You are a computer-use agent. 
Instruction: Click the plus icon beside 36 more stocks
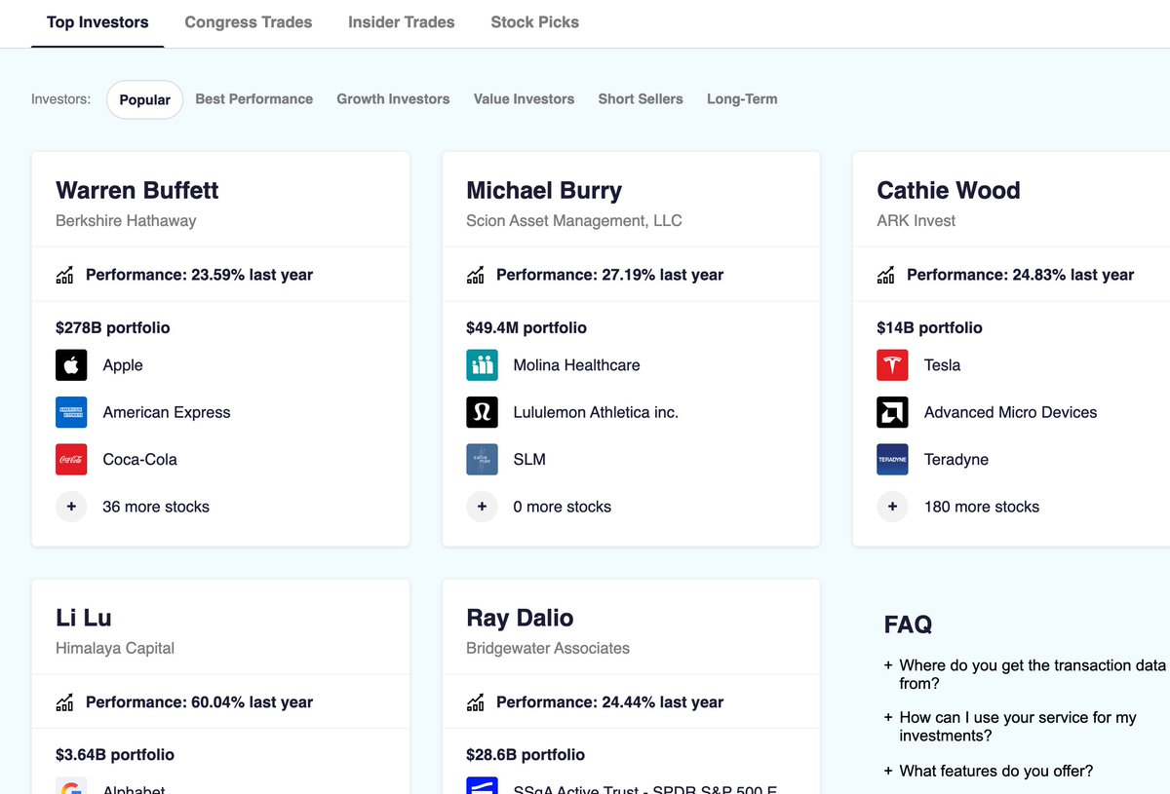[x=71, y=507]
